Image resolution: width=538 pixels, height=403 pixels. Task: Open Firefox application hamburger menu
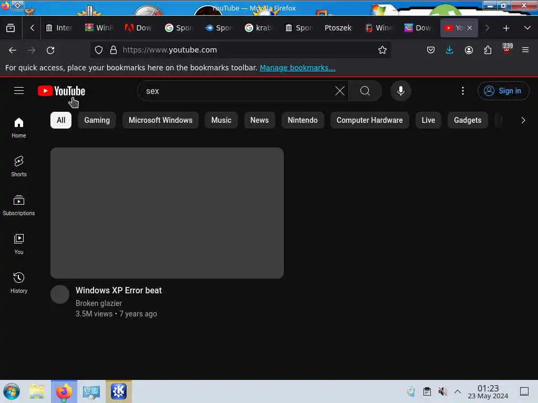click(525, 50)
